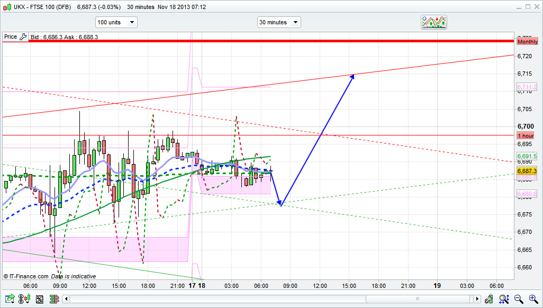Click the Price panel wrench settings icon
This screenshot has width=543, height=308.
(23, 37)
